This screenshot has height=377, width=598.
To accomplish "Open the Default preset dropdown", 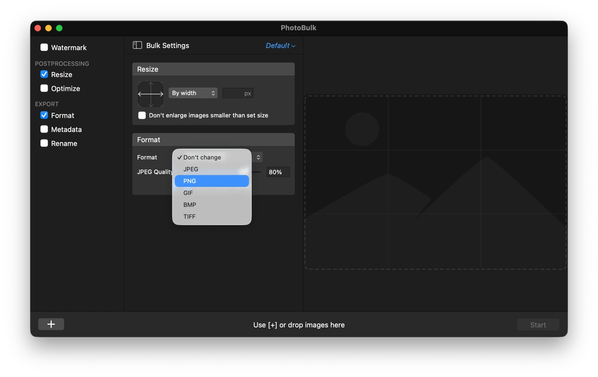I will 280,46.
